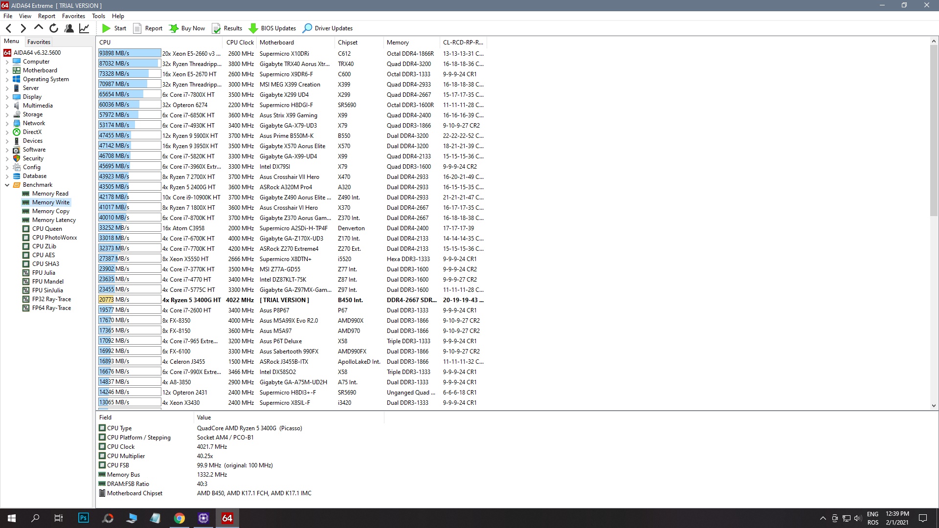Image resolution: width=939 pixels, height=528 pixels.
Task: Expand the Network tree node
Action: coord(7,124)
